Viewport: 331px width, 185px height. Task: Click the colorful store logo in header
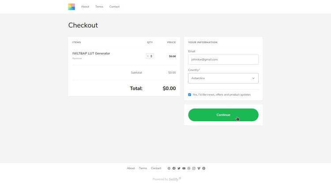tap(71, 7)
